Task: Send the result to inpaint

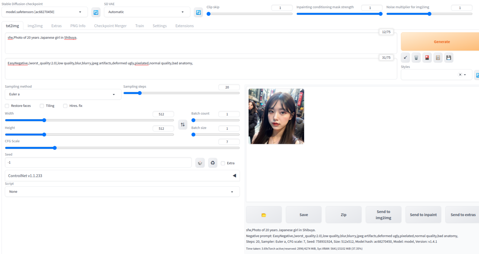Action: point(423,214)
